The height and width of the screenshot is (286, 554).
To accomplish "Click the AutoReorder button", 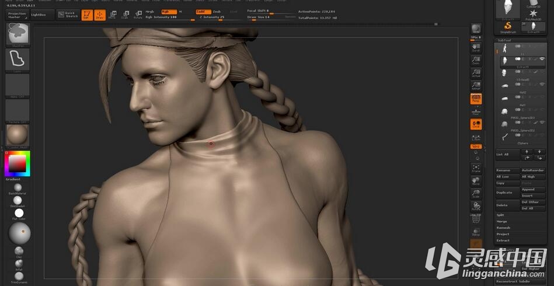I will click(x=534, y=170).
